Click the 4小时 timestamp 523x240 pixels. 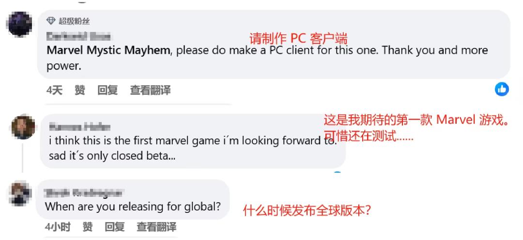(x=58, y=227)
